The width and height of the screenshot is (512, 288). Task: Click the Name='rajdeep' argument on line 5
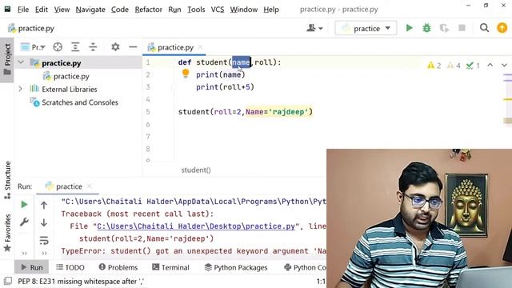pos(277,112)
